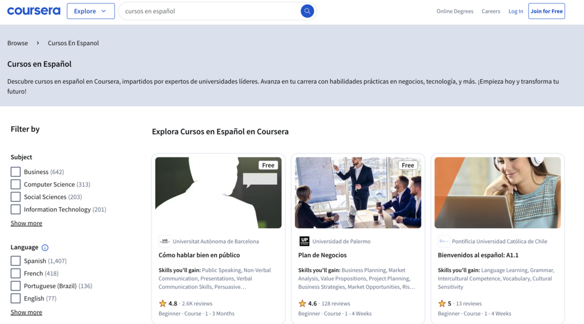
Task: Toggle the French language filter
Action: [x=15, y=273]
